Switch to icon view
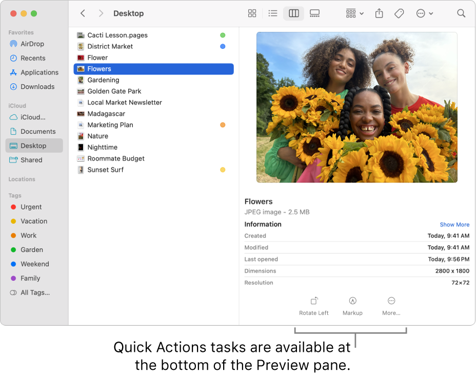The height and width of the screenshot is (376, 476). pyautogui.click(x=252, y=13)
